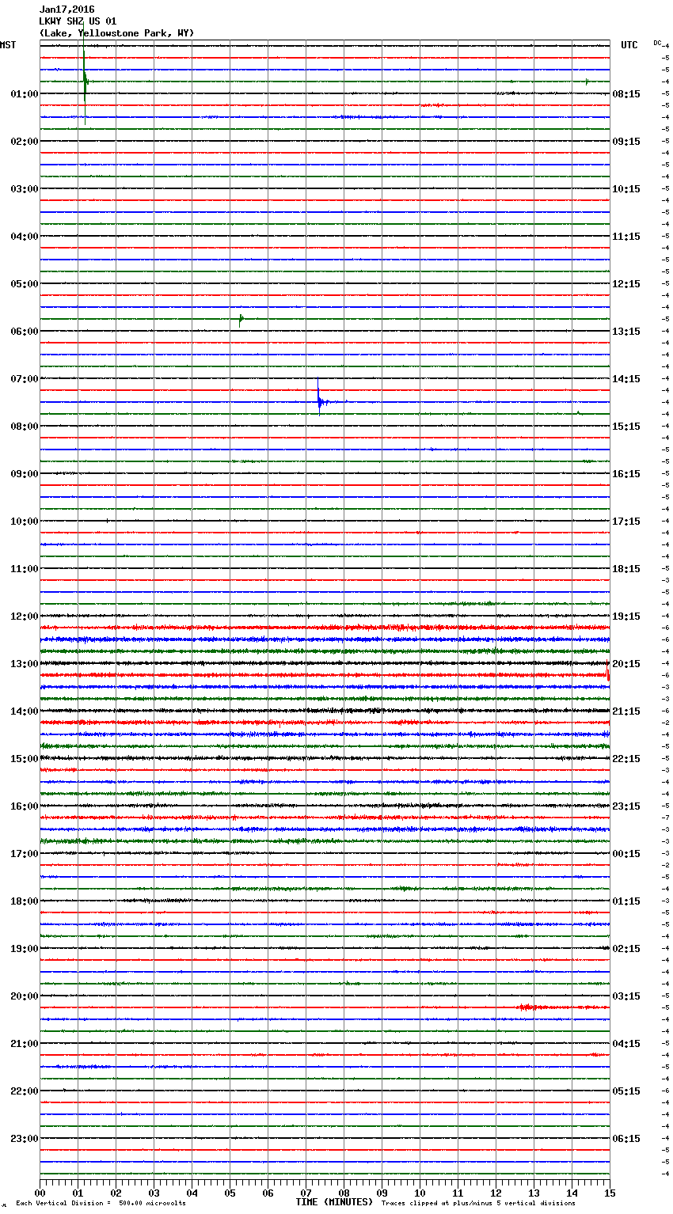This screenshot has height=1214, width=673.
Task: Select the 06:00 MST time label
Action: pos(24,332)
